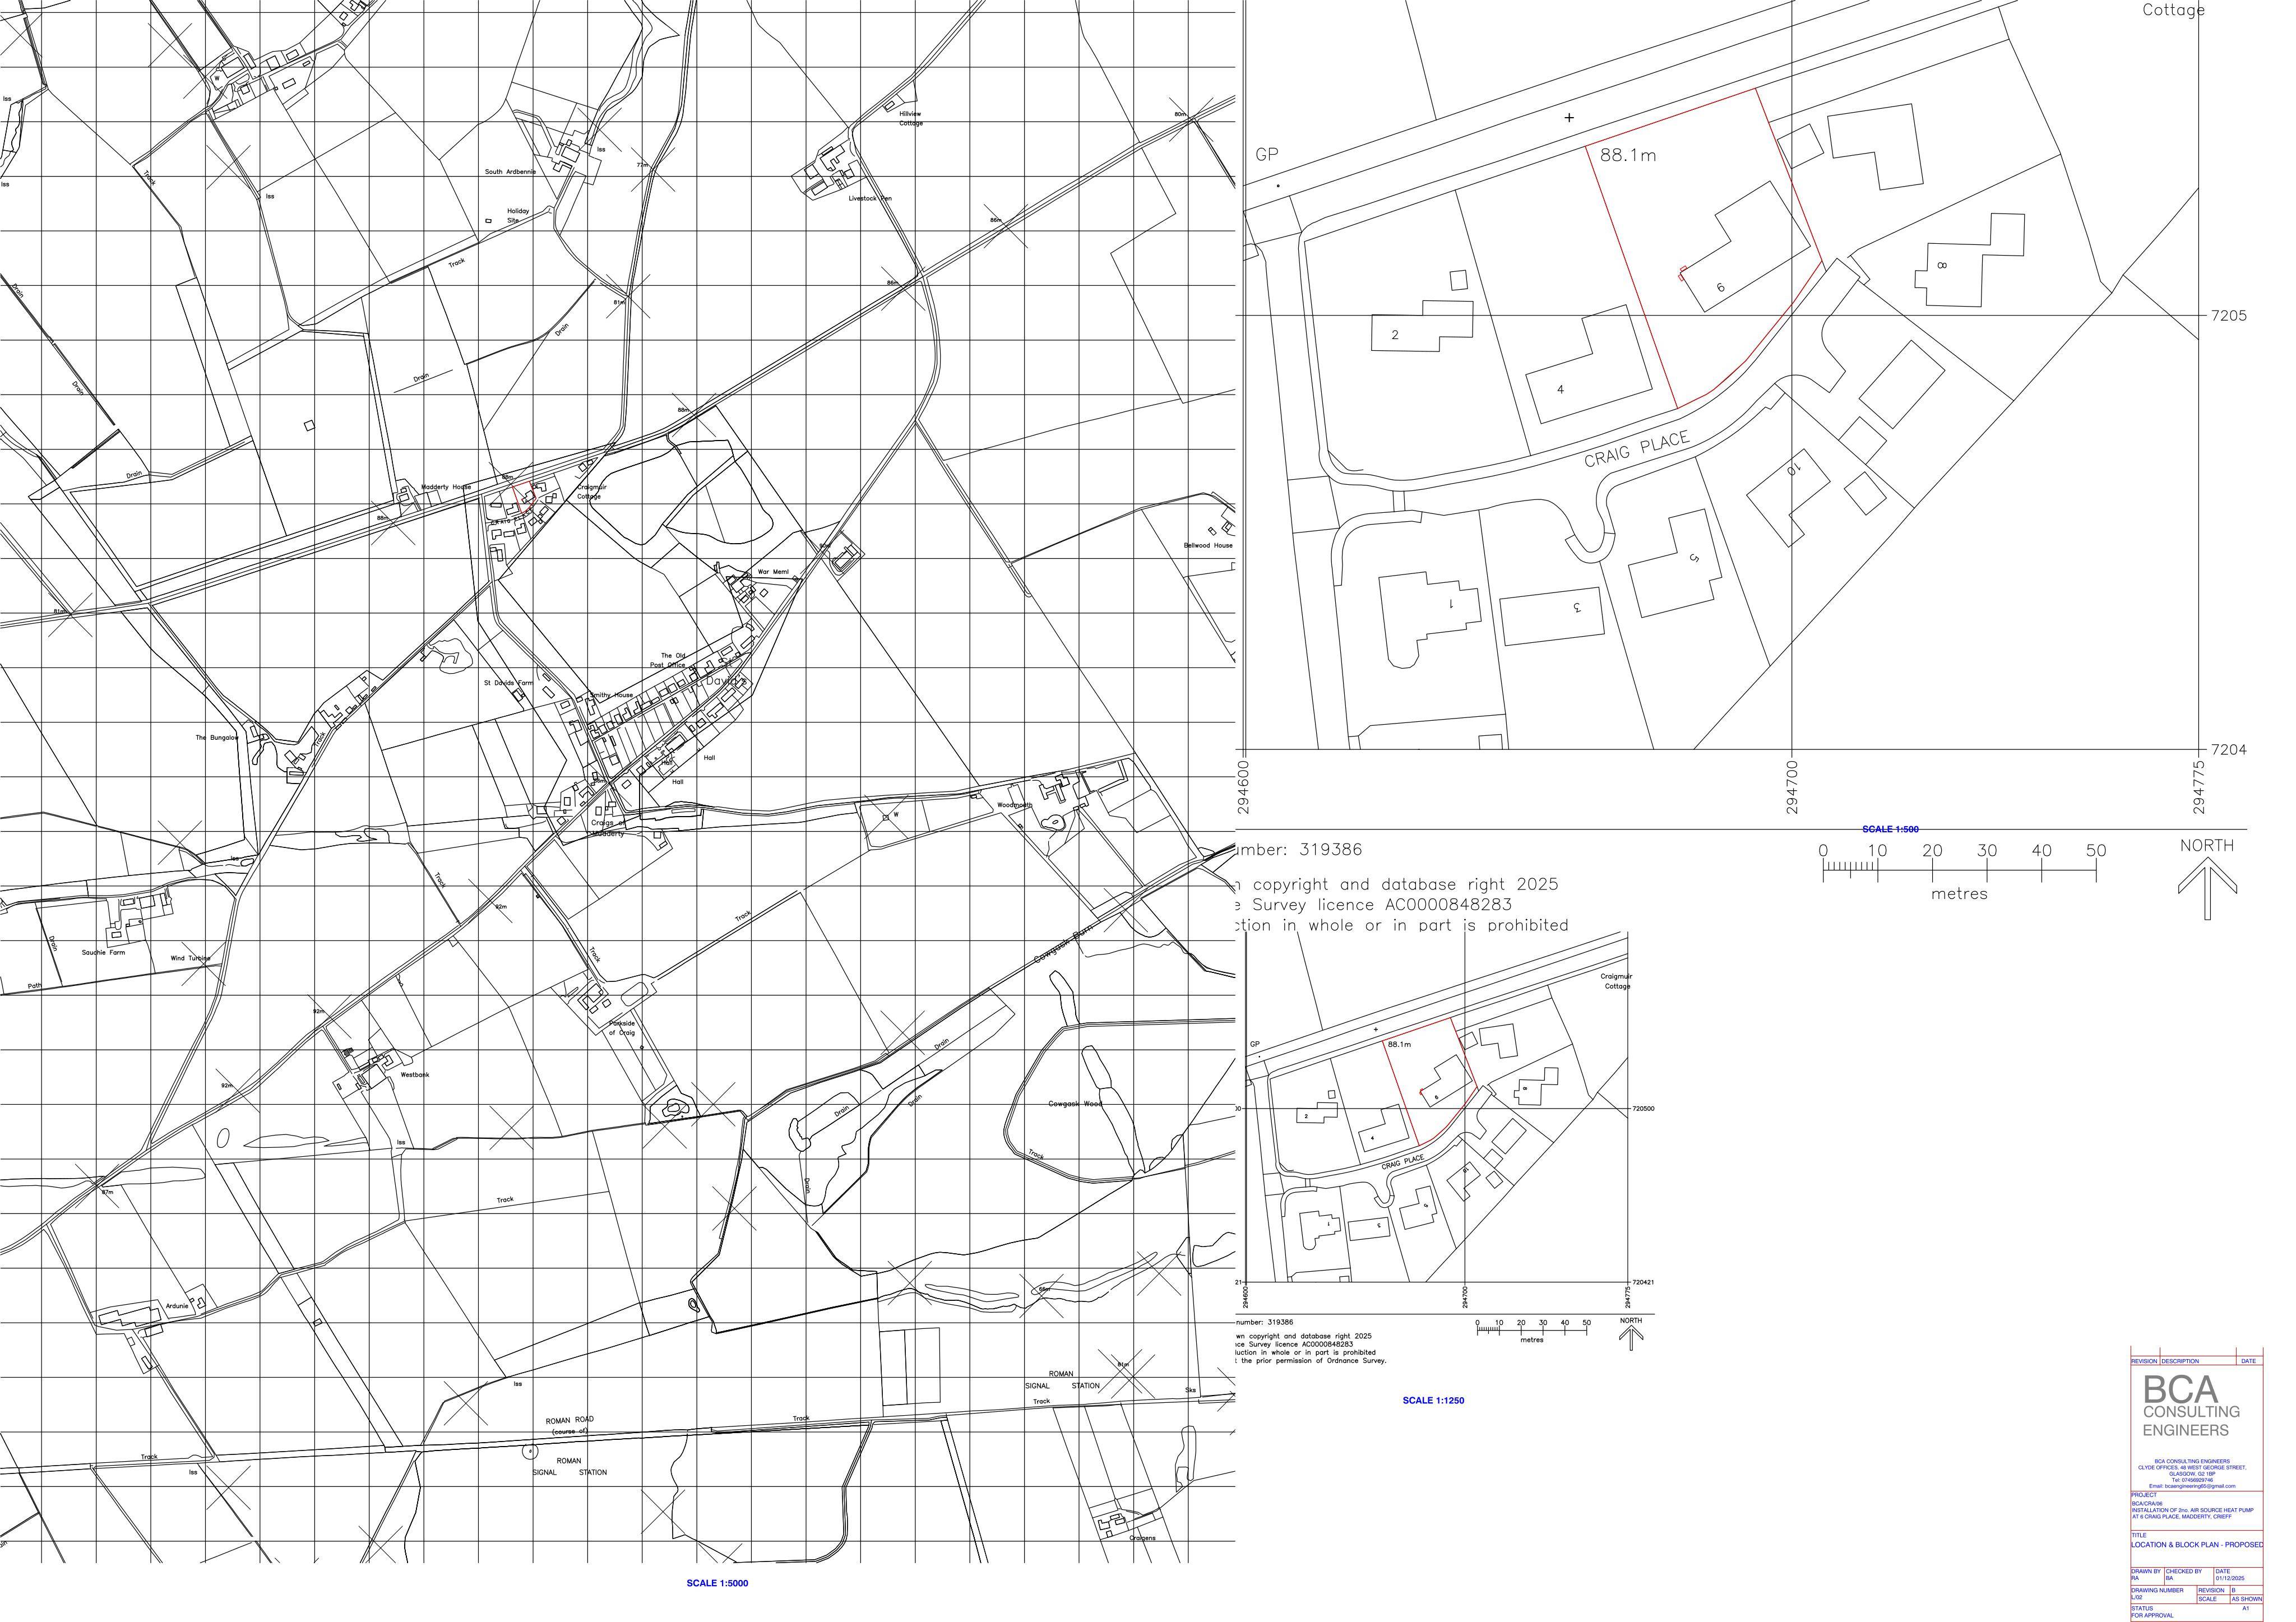
Task: Click the 'Tel: 07456929746' line
Action: (2193, 1480)
